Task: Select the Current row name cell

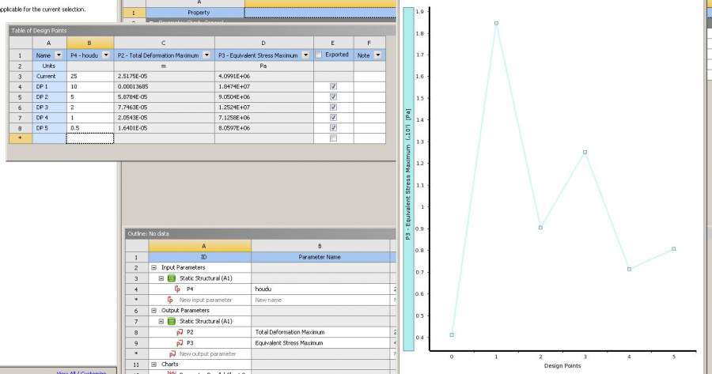Action: (50, 76)
